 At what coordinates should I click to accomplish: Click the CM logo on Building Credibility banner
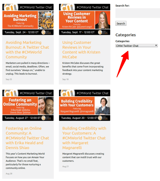(x=68, y=93)
